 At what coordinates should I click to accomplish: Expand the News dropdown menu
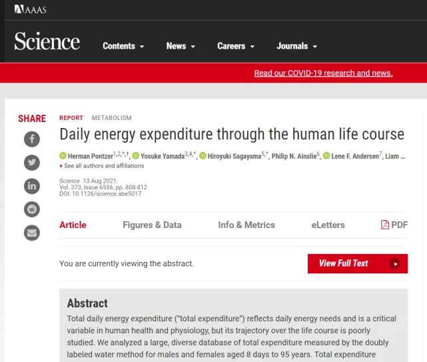pyautogui.click(x=181, y=46)
